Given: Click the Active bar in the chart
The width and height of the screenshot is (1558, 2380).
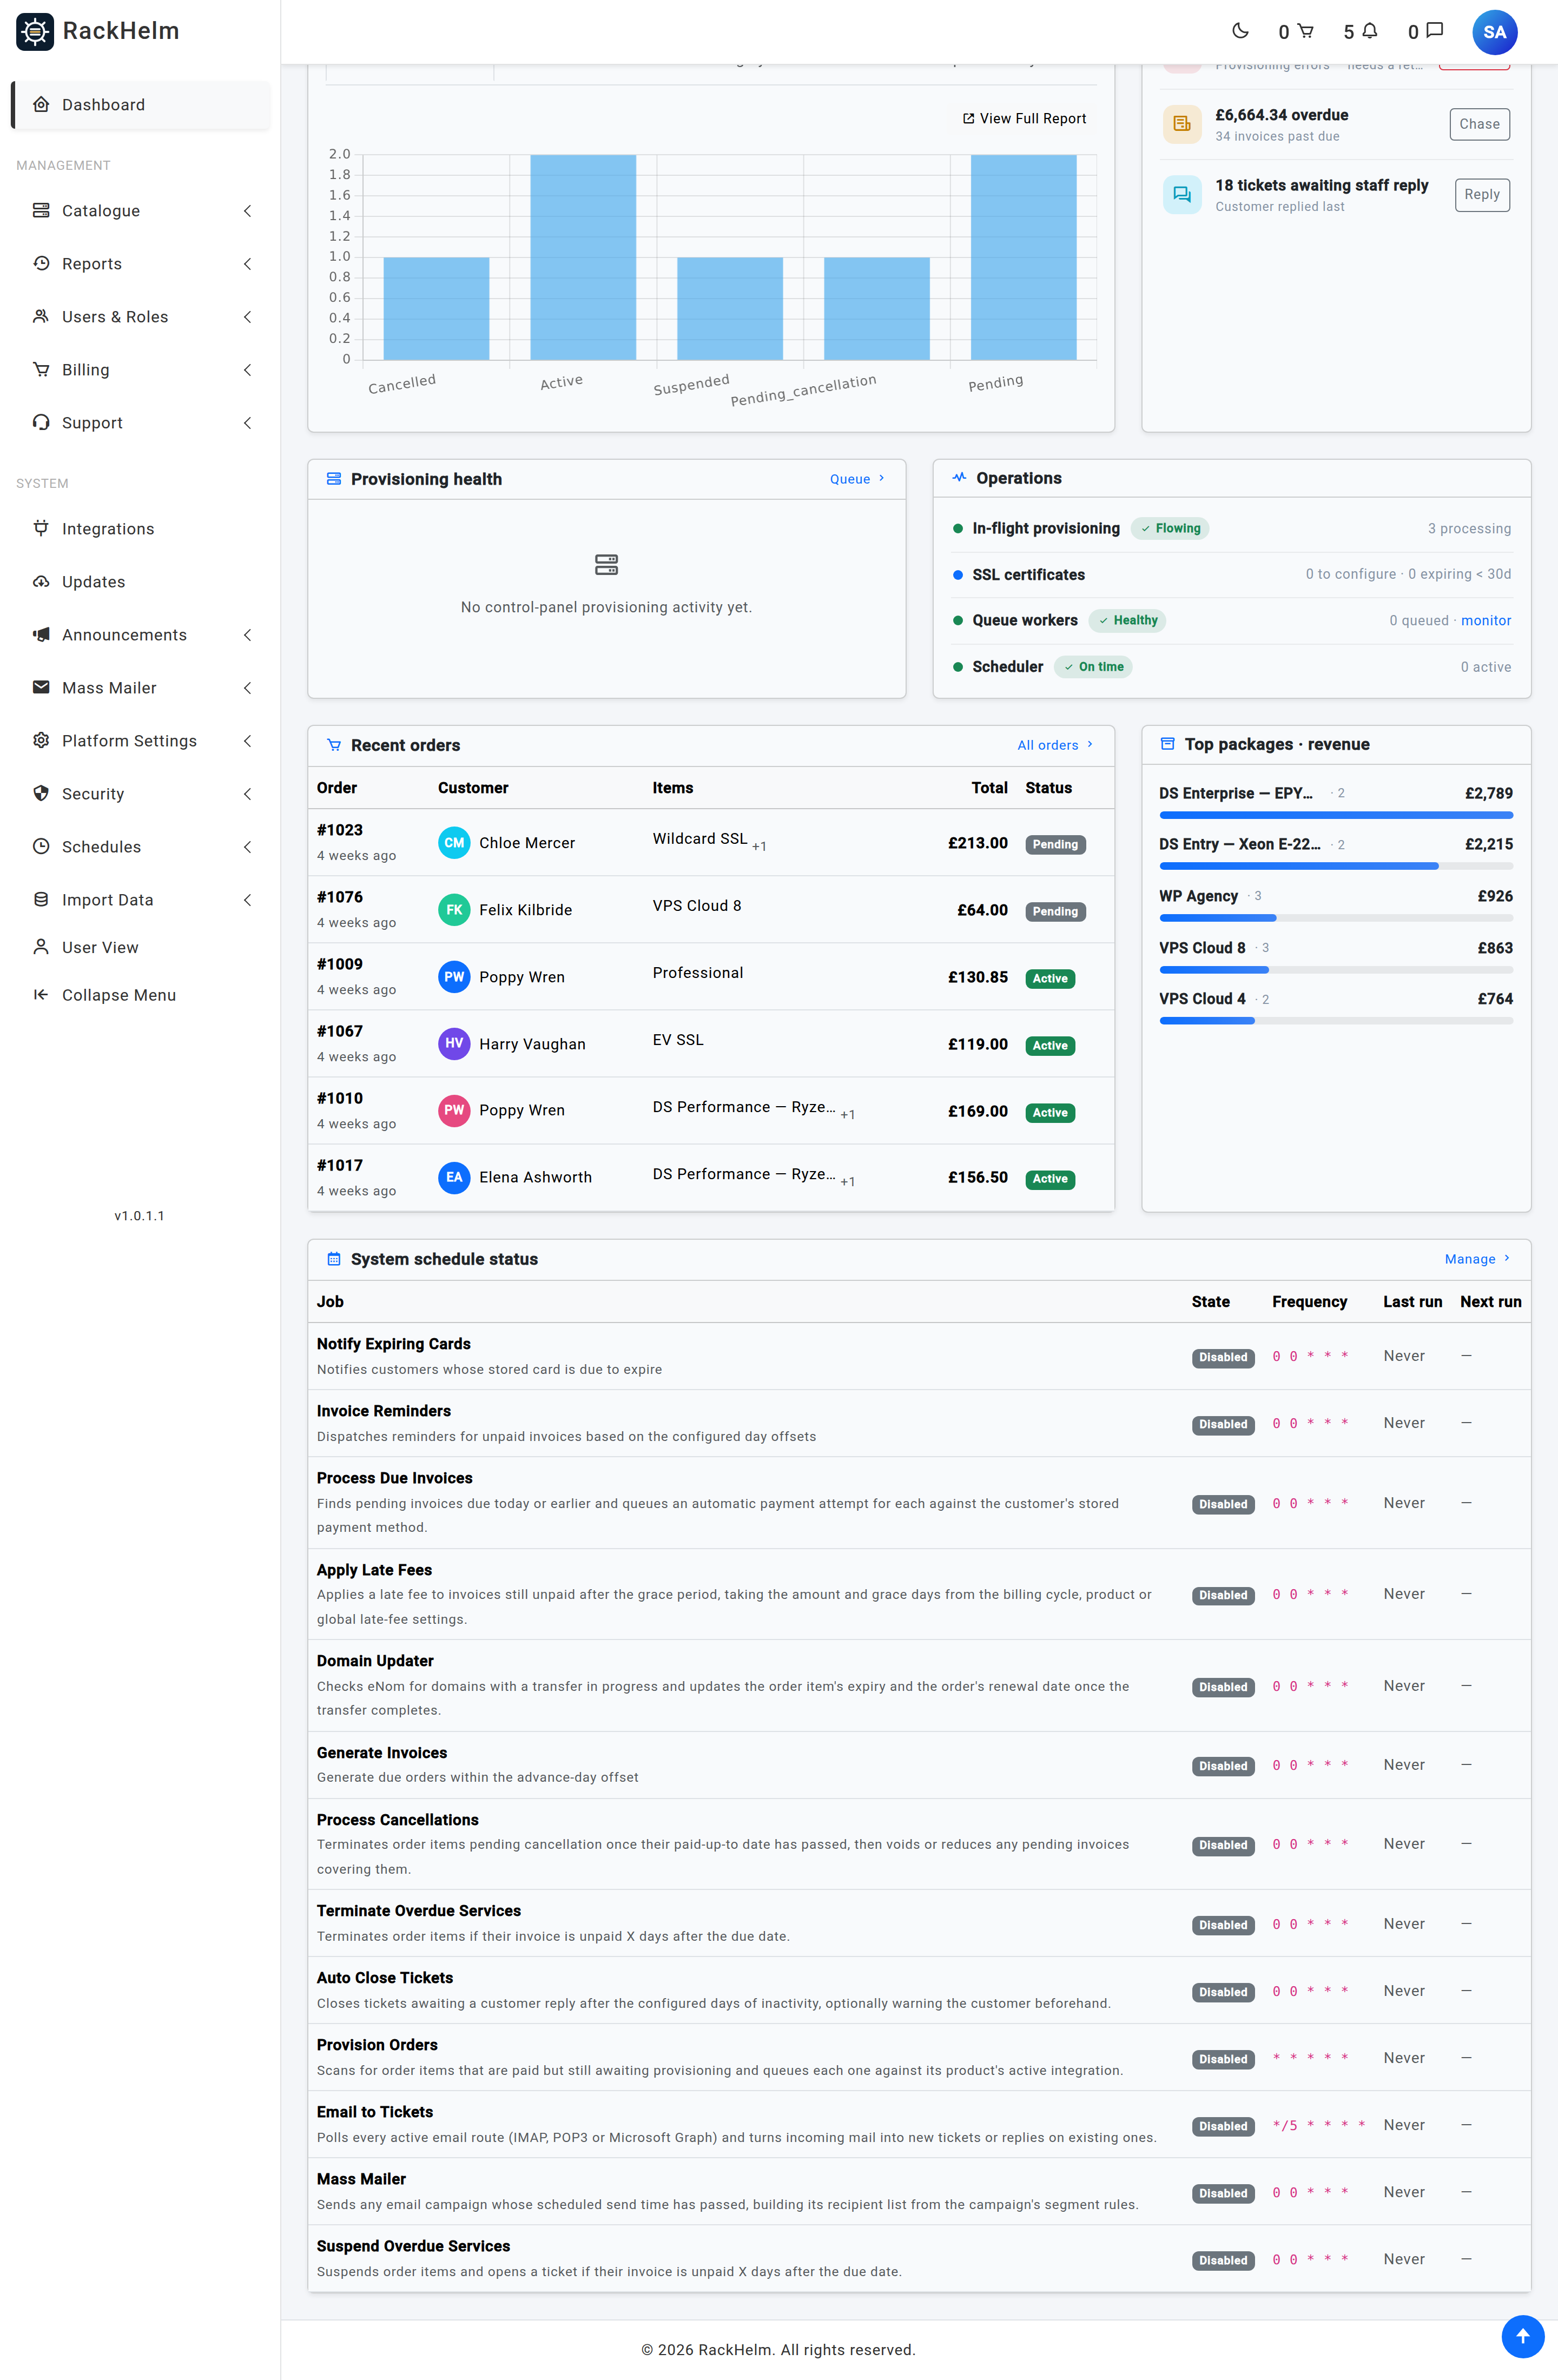Looking at the screenshot, I should [583, 257].
